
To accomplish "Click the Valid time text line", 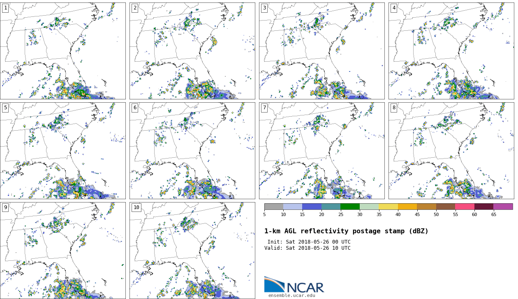I will [x=308, y=248].
